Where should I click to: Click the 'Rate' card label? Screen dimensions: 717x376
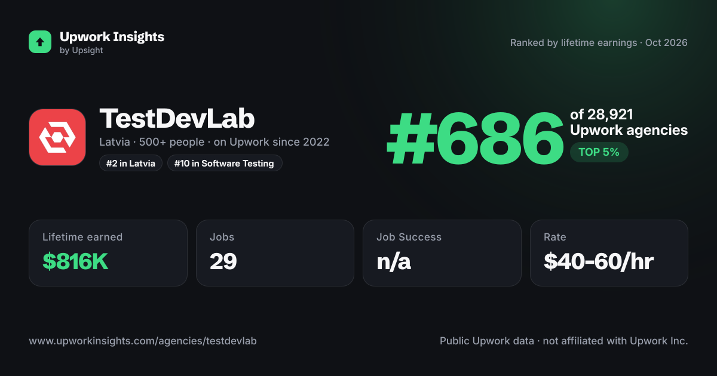click(x=554, y=237)
